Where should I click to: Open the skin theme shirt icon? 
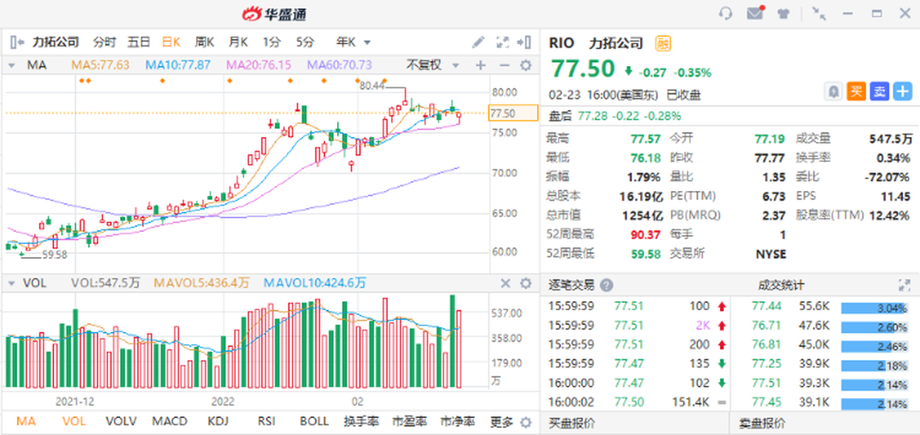(783, 14)
